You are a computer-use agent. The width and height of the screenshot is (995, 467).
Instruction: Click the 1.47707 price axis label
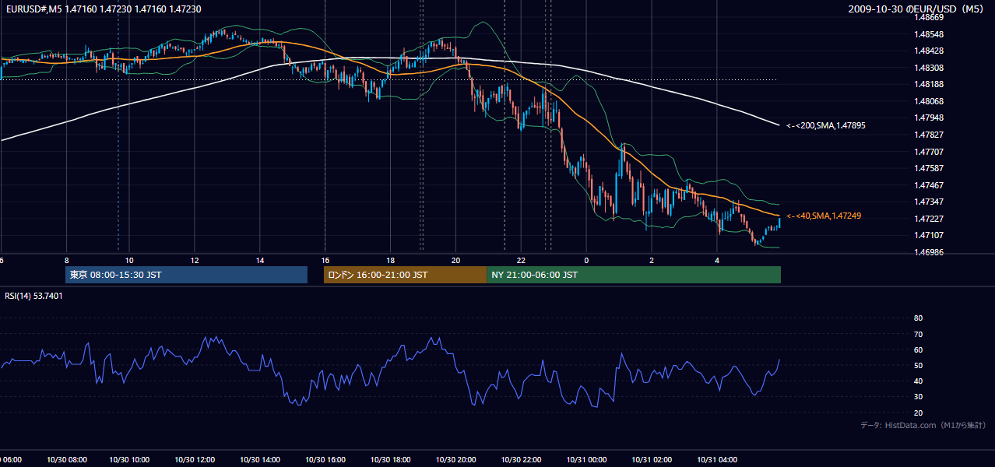928,152
